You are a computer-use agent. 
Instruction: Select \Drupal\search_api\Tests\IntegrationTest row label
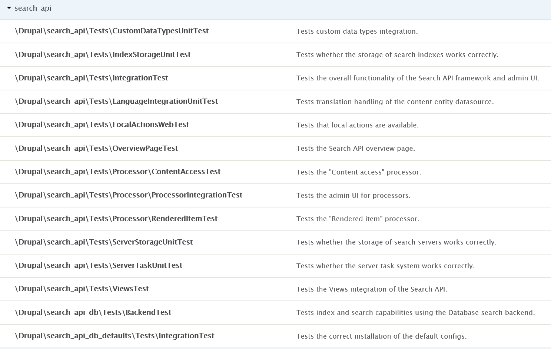(92, 78)
